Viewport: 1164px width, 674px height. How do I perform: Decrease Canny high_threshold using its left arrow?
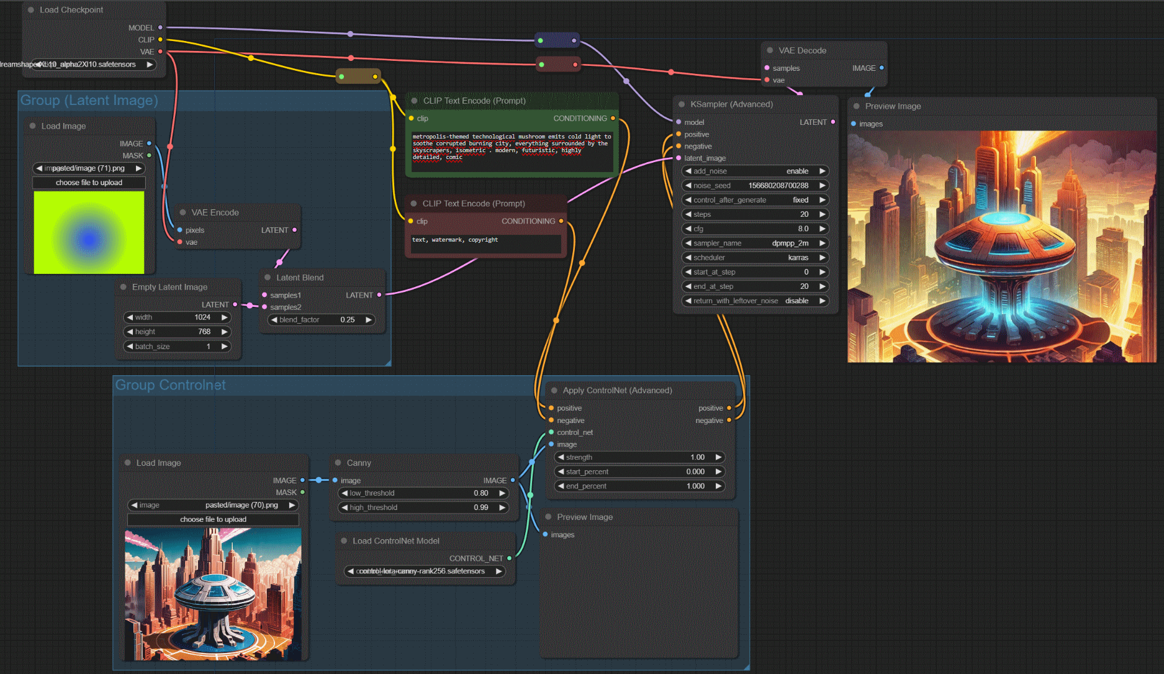(345, 508)
